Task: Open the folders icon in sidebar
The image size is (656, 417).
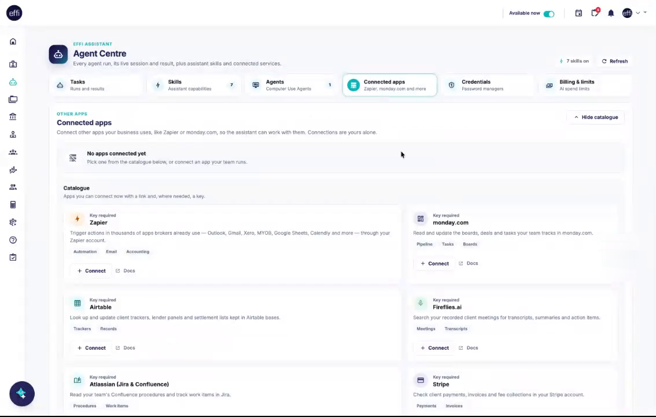Action: pos(13,99)
